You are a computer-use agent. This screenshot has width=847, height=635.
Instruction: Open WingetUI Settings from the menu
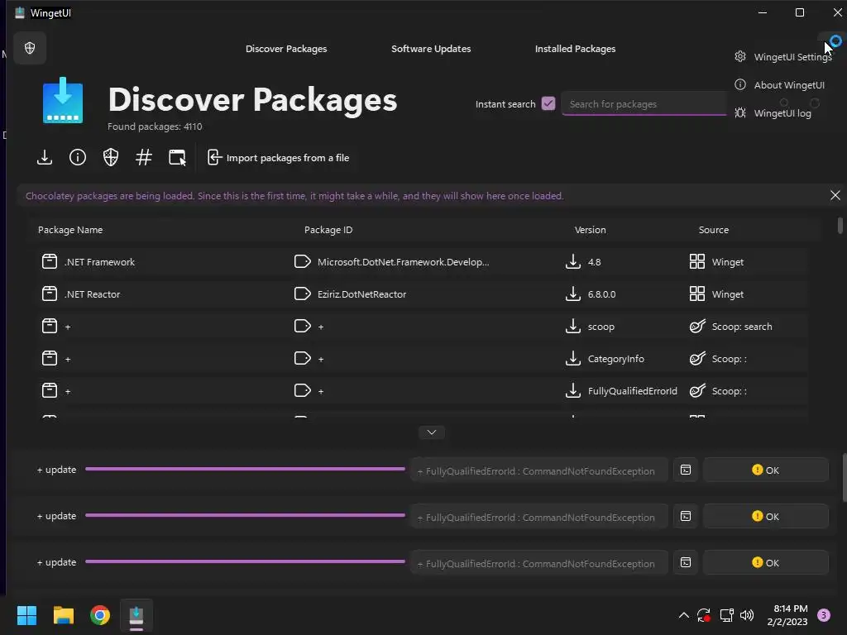point(782,57)
